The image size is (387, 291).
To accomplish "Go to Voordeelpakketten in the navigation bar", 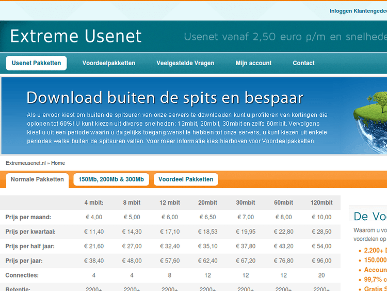I will [109, 63].
